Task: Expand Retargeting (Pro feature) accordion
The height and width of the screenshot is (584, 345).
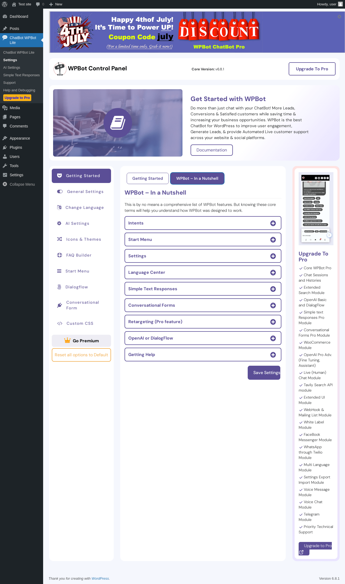Action: [203, 322]
